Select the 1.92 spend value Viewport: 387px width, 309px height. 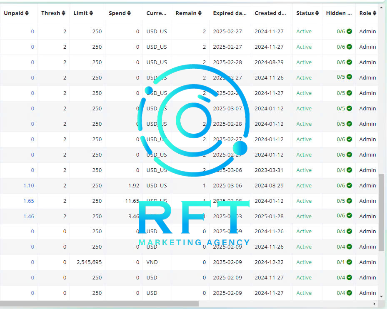pyautogui.click(x=134, y=186)
